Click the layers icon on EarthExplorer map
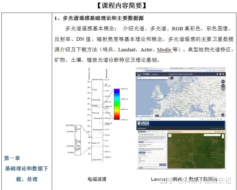Screen dimensions: 237x190 pos(169,135)
